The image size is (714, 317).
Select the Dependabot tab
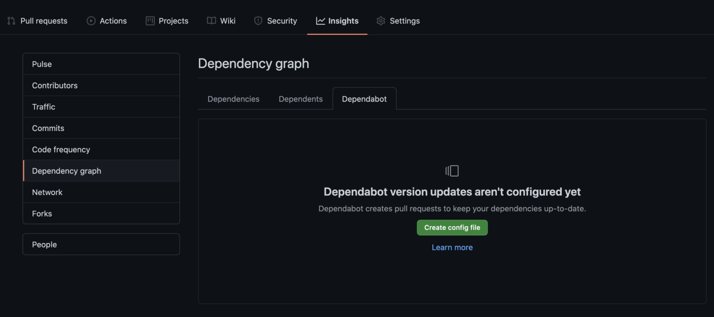click(364, 98)
